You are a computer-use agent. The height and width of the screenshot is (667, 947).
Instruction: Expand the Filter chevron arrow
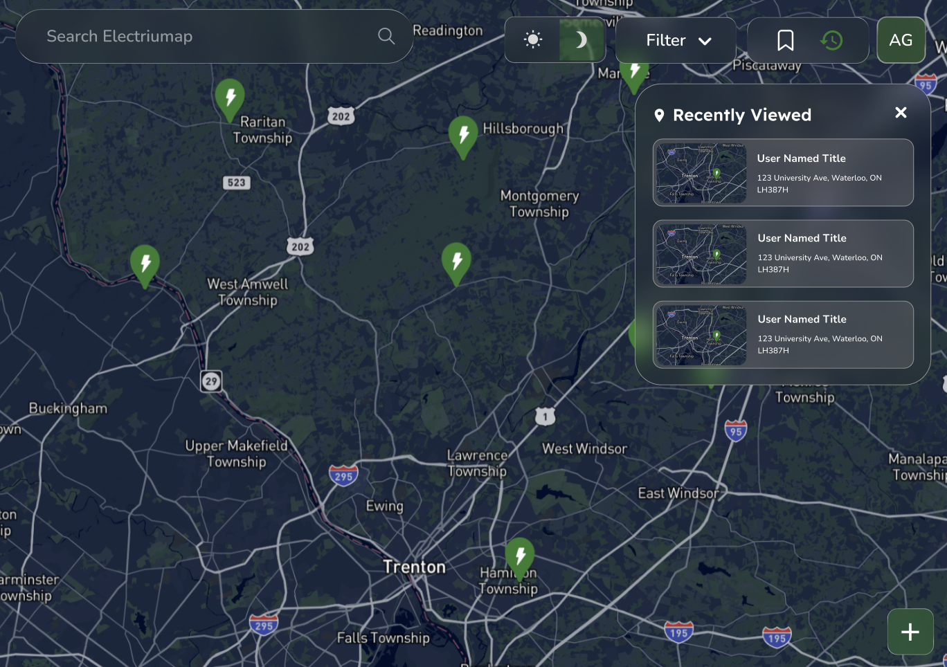[x=705, y=41]
